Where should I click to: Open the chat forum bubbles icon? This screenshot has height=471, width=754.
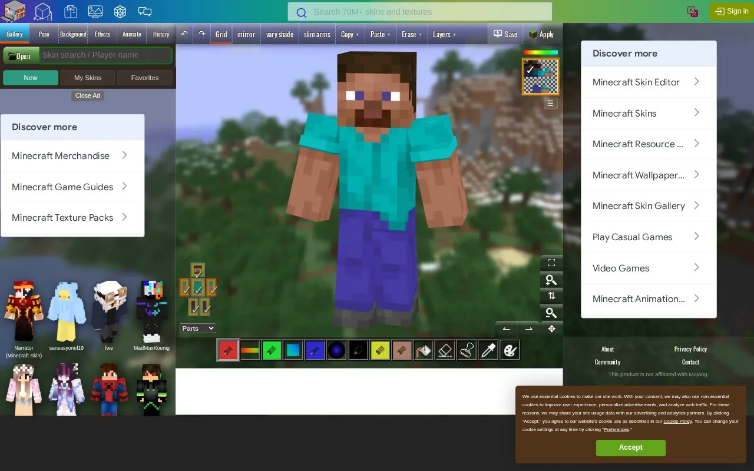145,11
